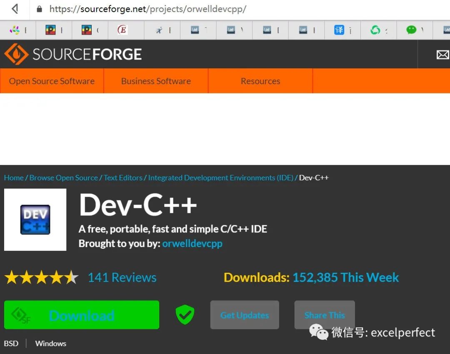This screenshot has height=354, width=450.
Task: Click the padlock security icon in address bar
Action: [39, 9]
